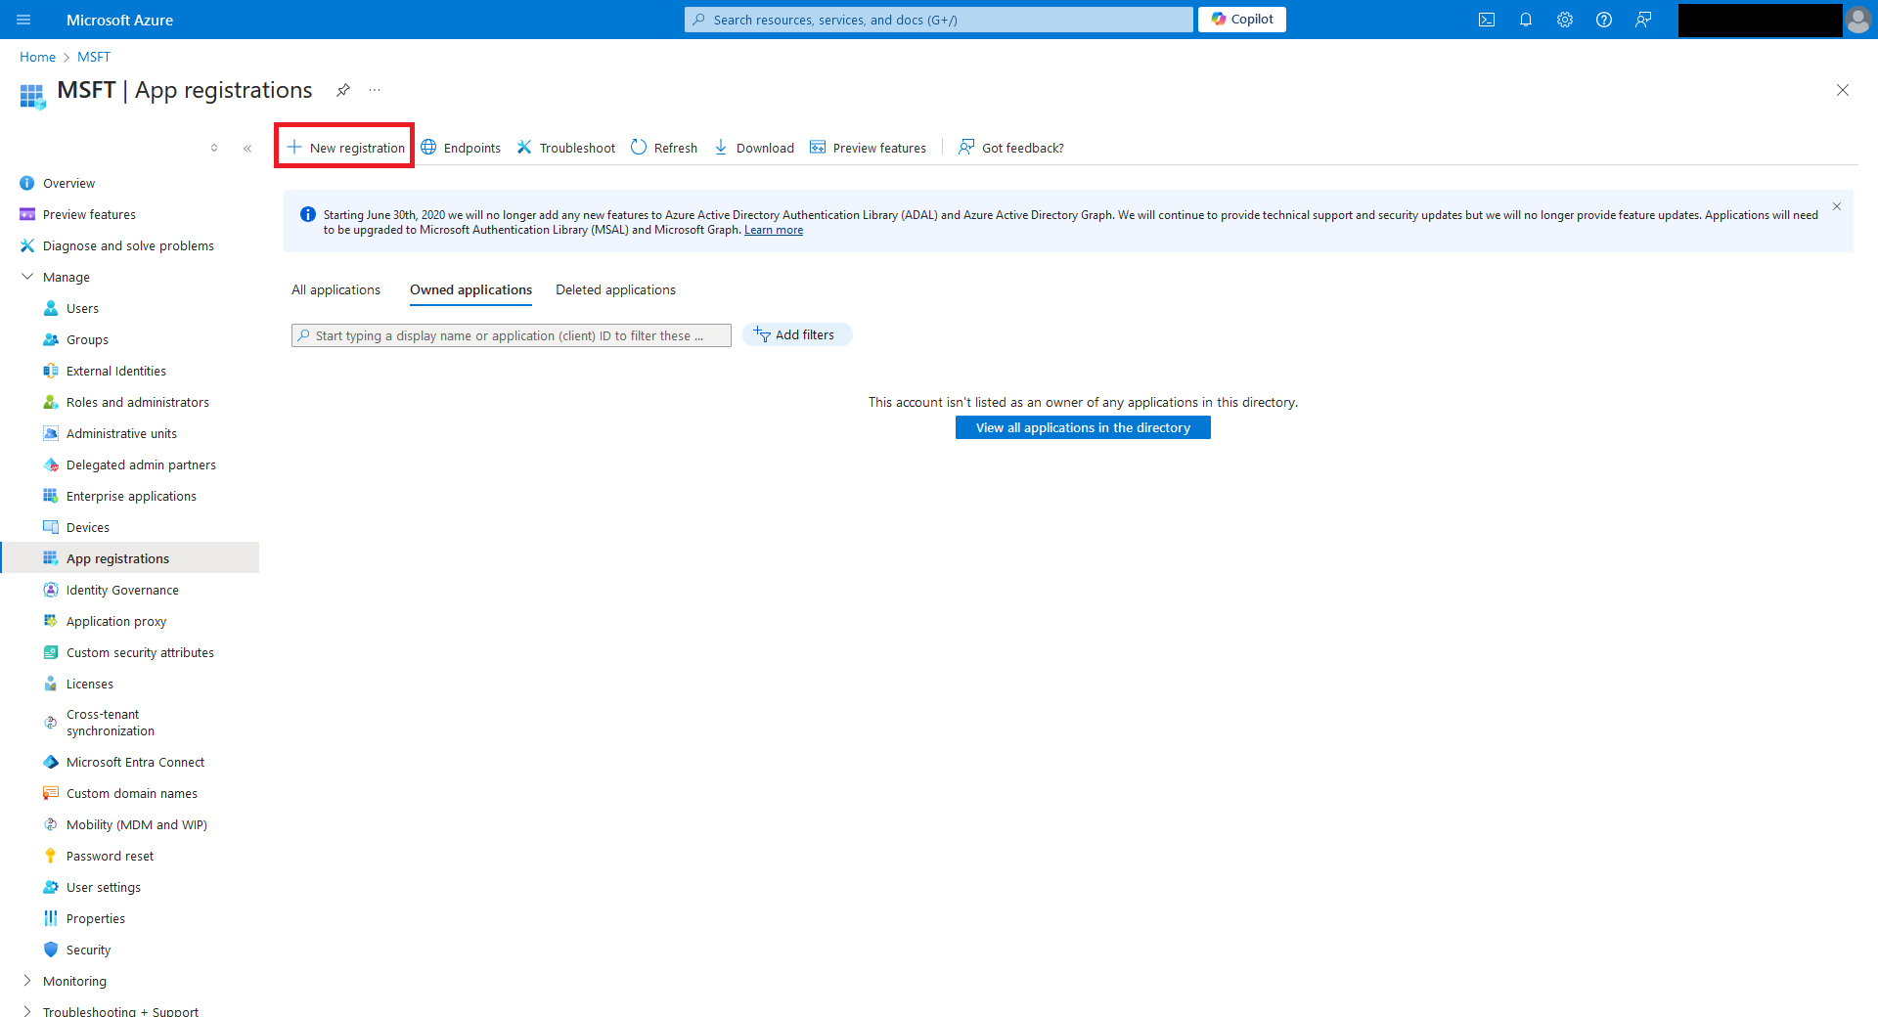The height and width of the screenshot is (1017, 1878).
Task: Open Cloud Shell from the top bar
Action: (1486, 20)
